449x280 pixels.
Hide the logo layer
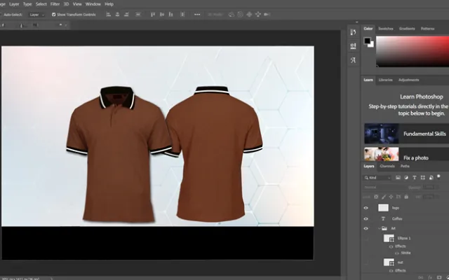coord(366,208)
